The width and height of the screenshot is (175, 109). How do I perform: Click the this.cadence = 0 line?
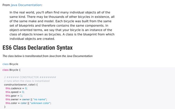16,88
